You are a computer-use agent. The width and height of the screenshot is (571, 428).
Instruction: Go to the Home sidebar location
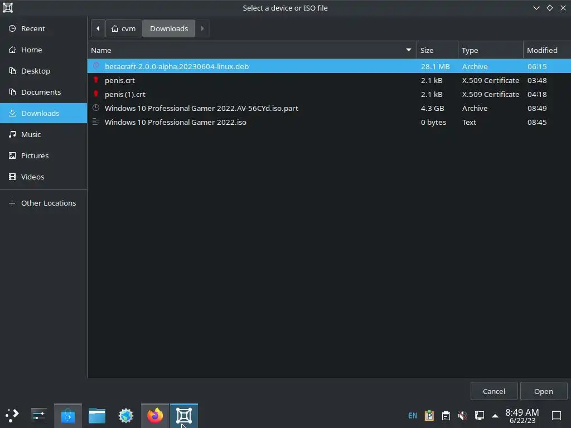43,50
